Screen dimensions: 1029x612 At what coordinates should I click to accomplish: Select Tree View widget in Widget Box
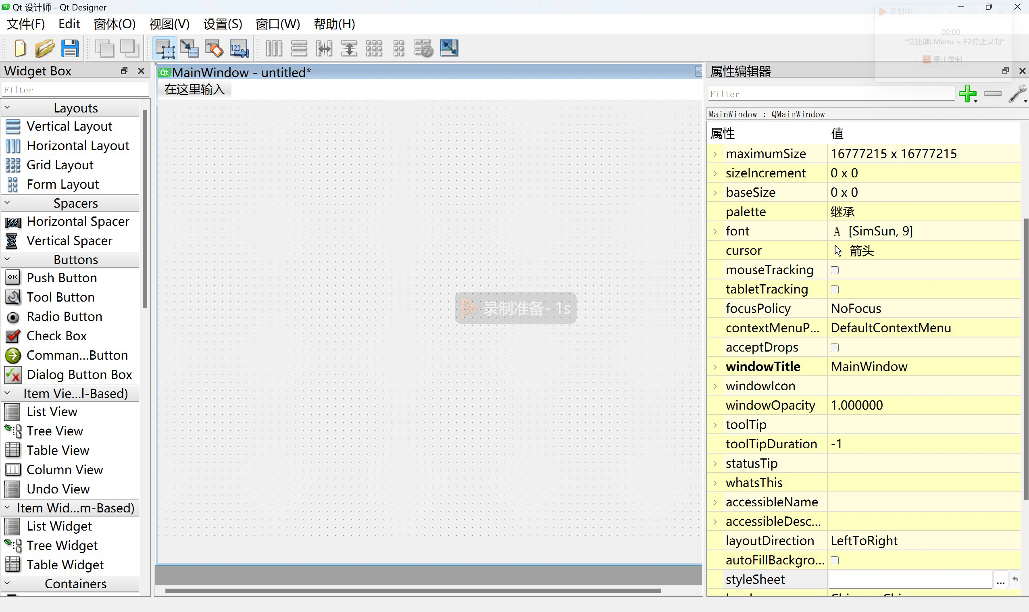click(54, 431)
